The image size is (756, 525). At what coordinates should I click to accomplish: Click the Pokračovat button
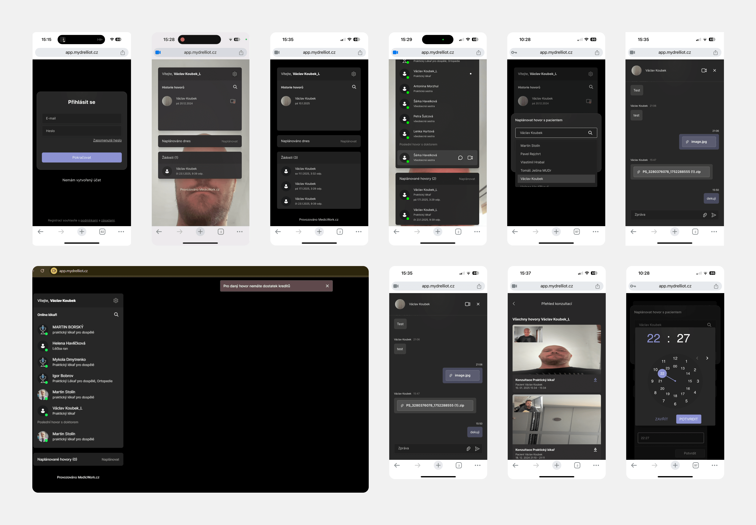tap(82, 157)
